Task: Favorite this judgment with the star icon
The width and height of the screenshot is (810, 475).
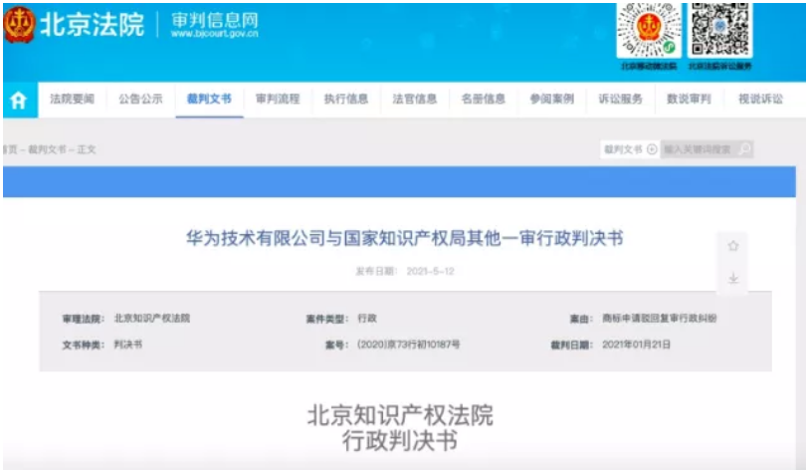Action: pos(733,246)
